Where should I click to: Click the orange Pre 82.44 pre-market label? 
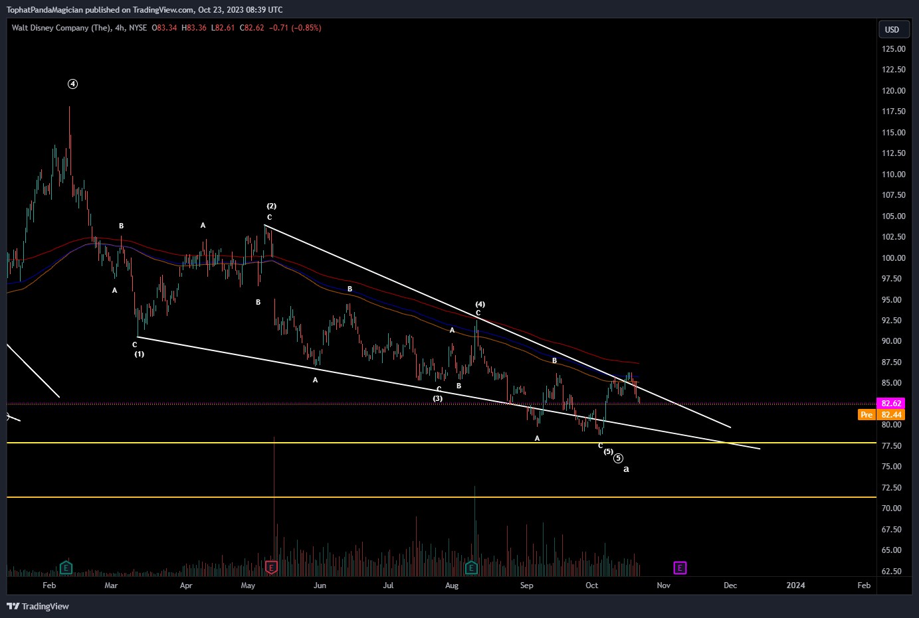click(x=882, y=414)
